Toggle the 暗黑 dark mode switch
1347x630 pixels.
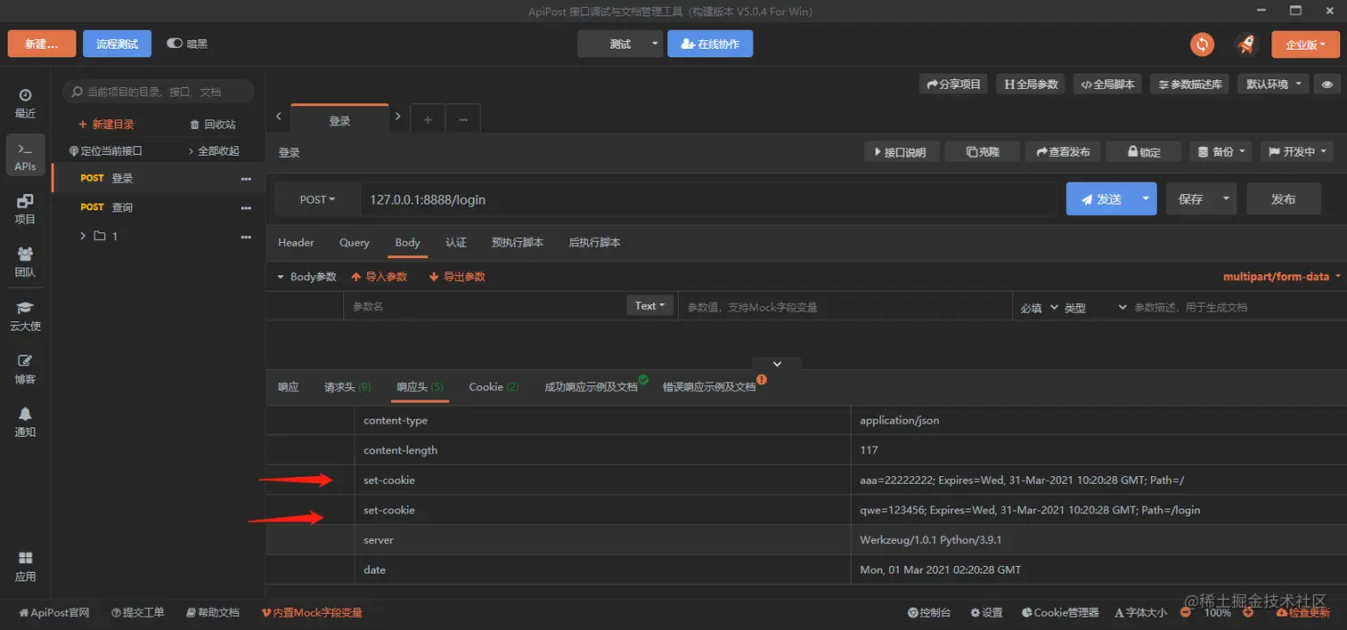coord(175,44)
